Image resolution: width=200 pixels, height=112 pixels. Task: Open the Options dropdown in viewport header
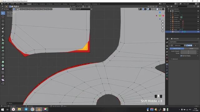(x=161, y=7)
